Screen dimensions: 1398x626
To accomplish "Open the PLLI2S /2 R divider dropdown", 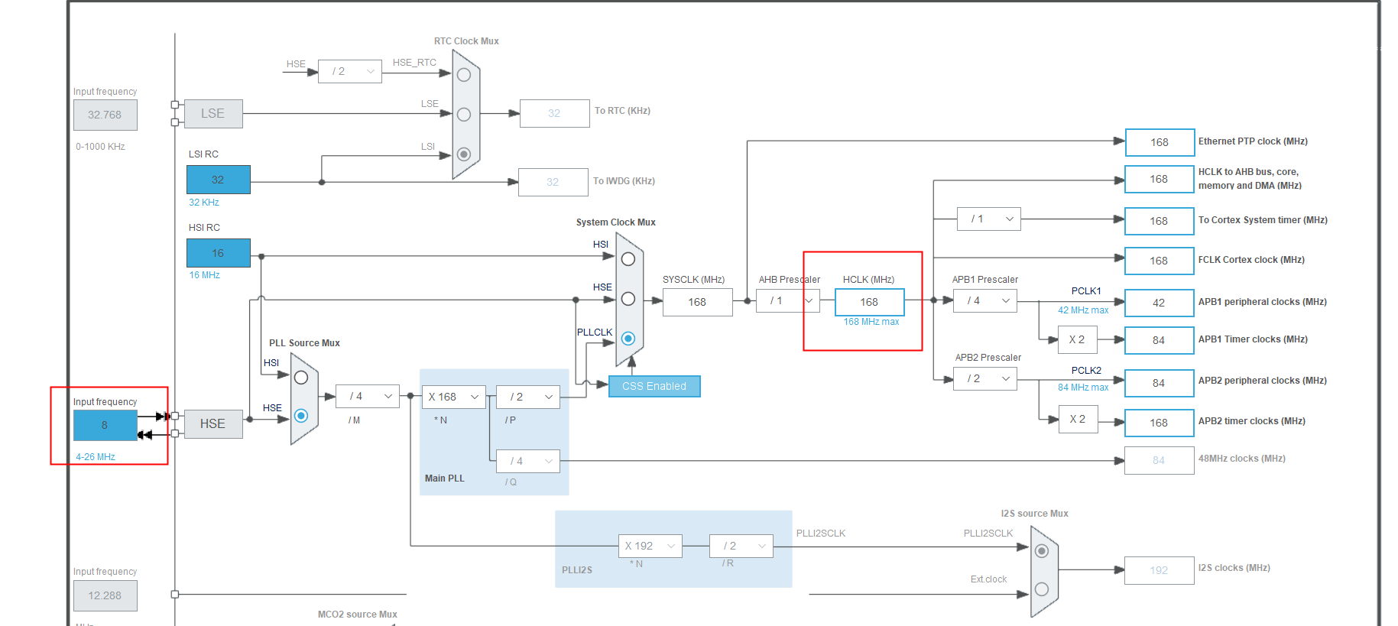I will 741,546.
